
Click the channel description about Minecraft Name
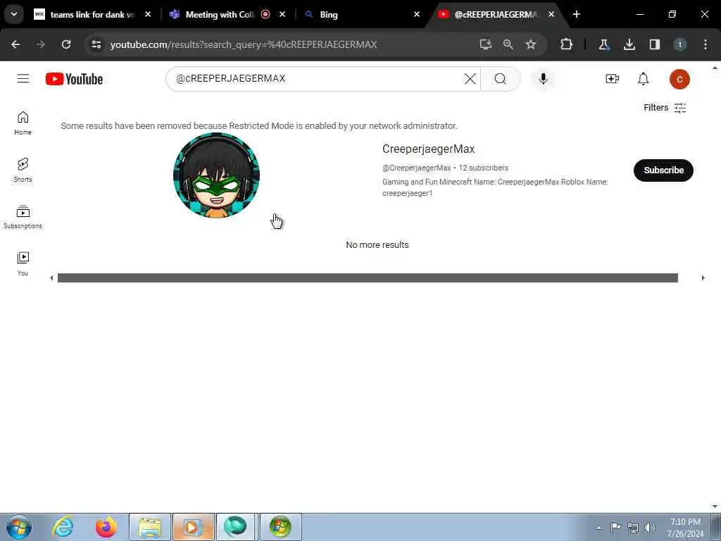pos(495,187)
